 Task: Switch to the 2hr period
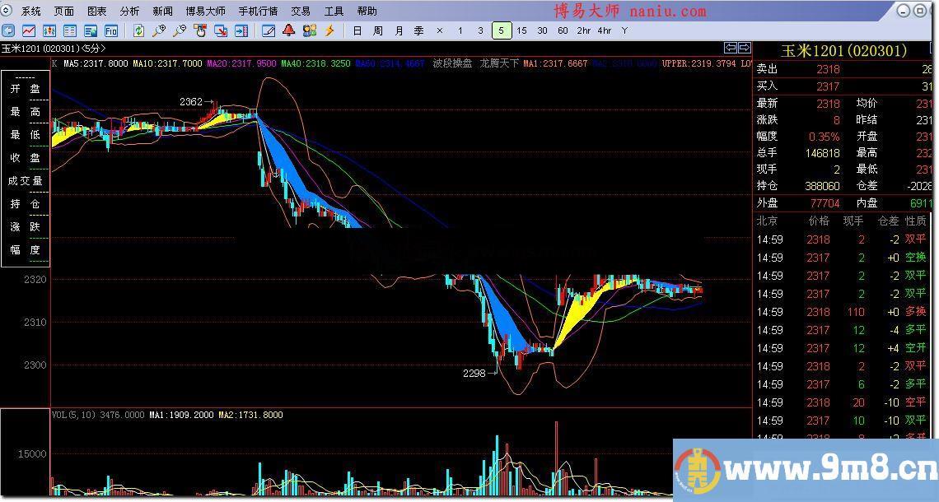coord(583,30)
